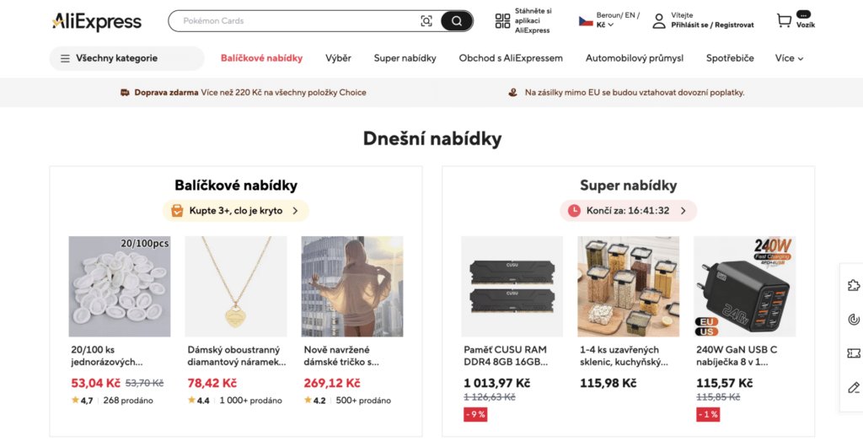Click the QR code app download icon

pyautogui.click(x=502, y=21)
